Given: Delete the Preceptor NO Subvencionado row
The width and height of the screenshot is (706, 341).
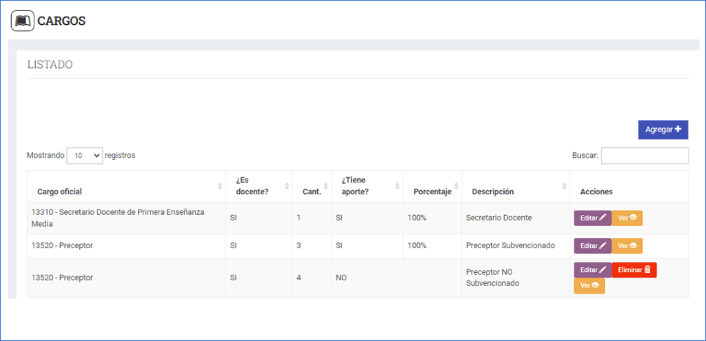Looking at the screenshot, I should [x=634, y=269].
